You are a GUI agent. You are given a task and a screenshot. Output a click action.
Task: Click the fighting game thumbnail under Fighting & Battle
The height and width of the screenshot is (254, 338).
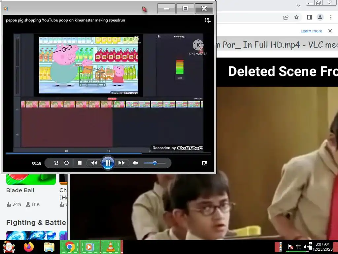tap(31, 235)
